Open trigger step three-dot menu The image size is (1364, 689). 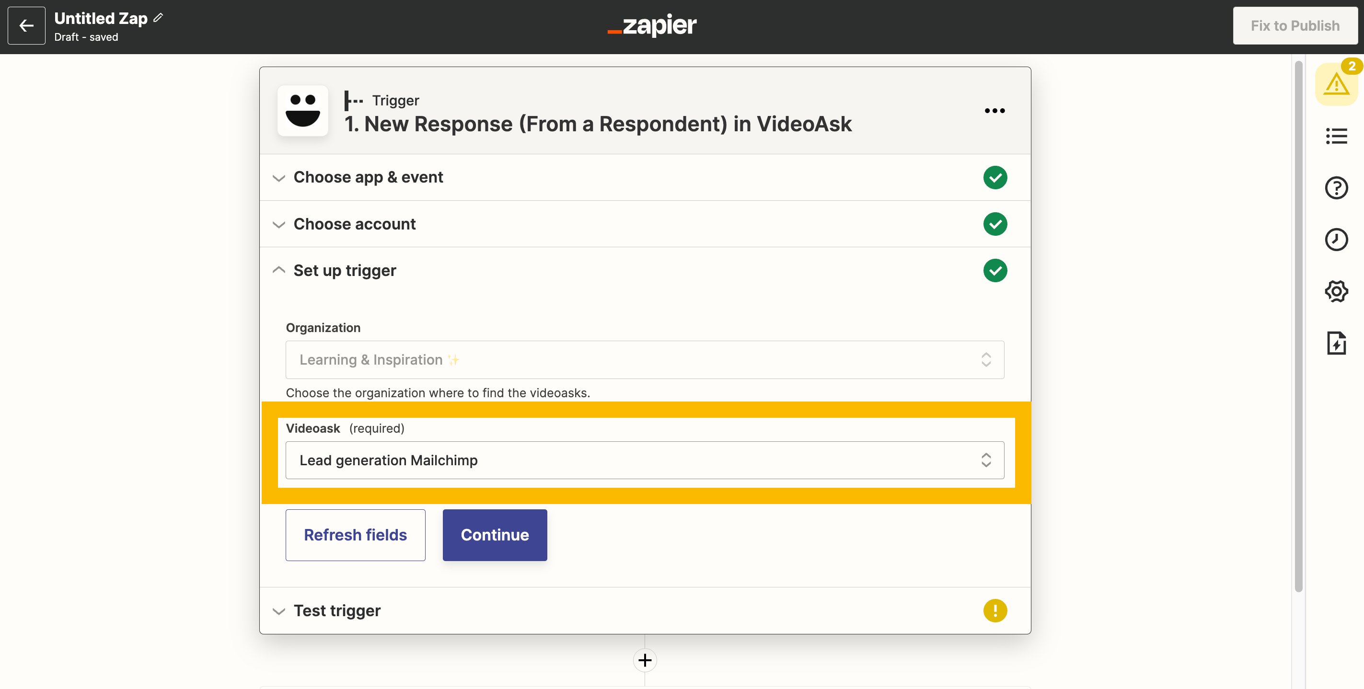pos(994,111)
